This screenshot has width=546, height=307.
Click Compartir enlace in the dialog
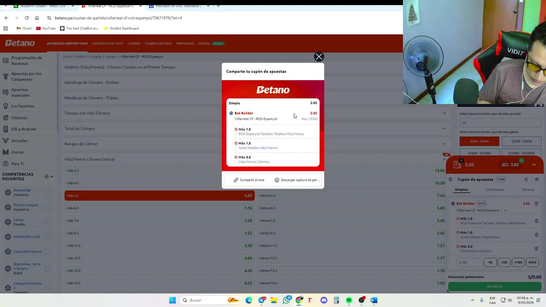tap(249, 180)
